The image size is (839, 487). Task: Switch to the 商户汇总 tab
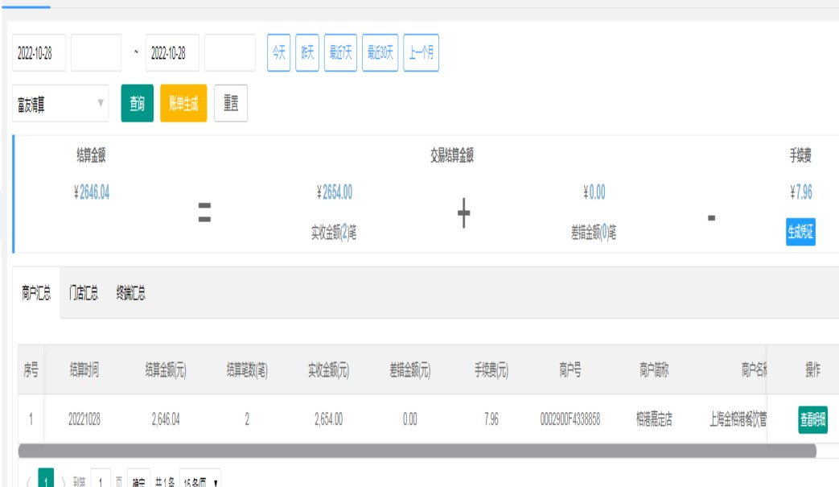(x=36, y=294)
